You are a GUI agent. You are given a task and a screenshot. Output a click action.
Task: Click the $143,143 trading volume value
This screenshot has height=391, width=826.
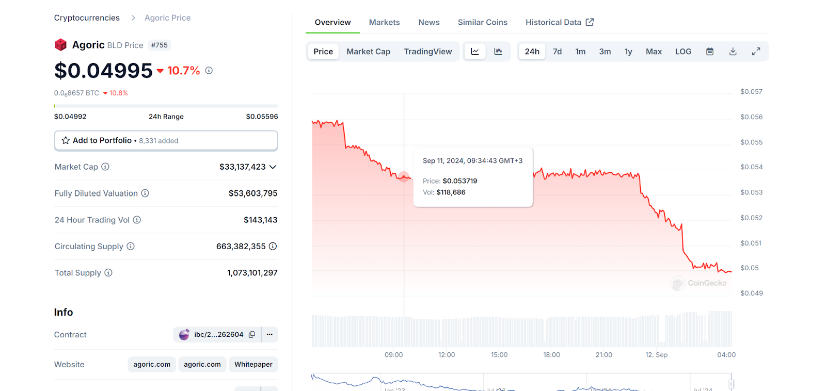pyautogui.click(x=261, y=220)
